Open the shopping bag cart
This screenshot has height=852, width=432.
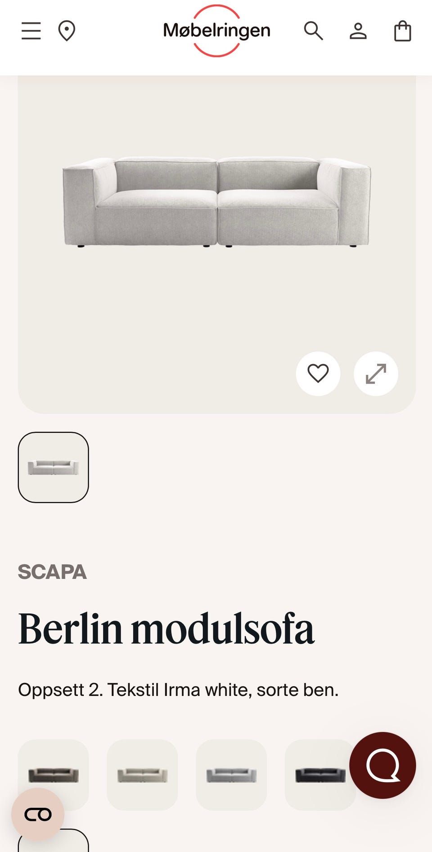(x=403, y=31)
